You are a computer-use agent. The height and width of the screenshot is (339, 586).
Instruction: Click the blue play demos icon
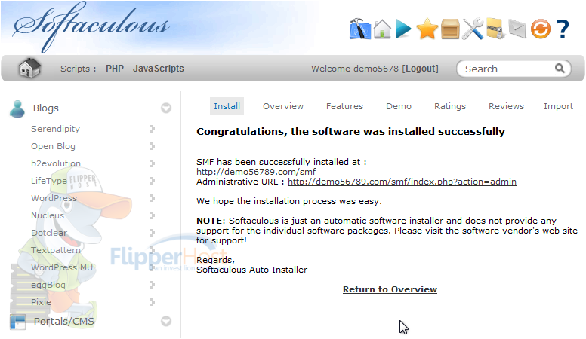coord(403,29)
